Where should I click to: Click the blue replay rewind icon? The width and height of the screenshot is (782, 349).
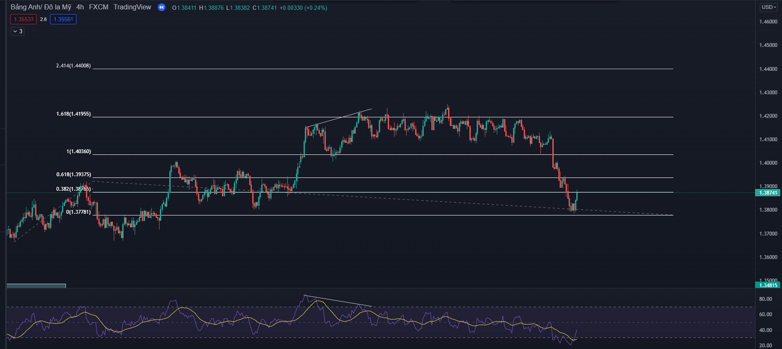161,7
